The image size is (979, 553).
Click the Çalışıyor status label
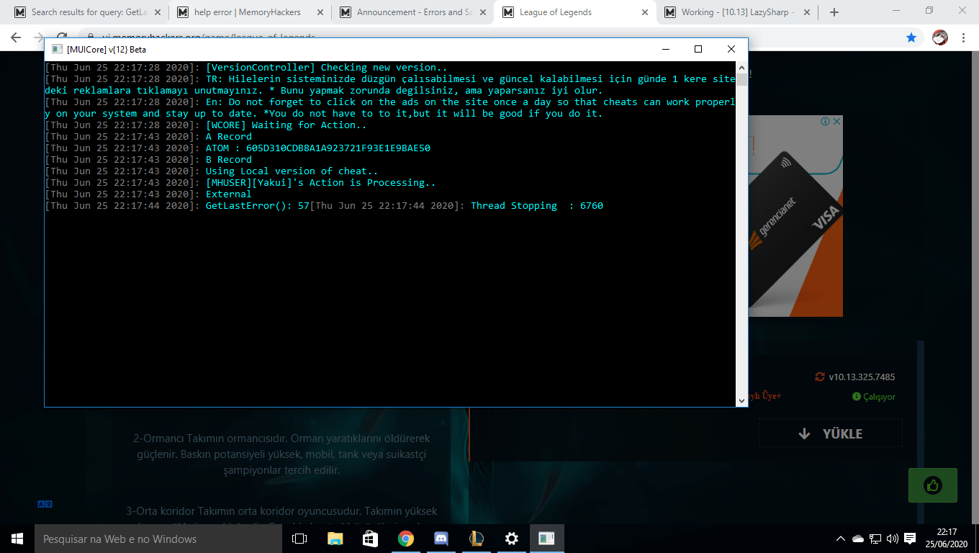874,397
